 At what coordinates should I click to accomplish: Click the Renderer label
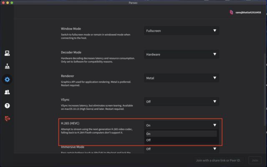(x=68, y=76)
